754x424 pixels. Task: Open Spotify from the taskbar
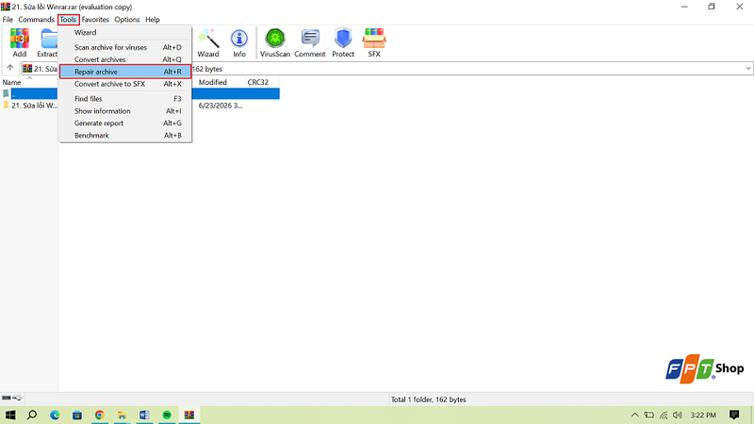click(x=167, y=415)
